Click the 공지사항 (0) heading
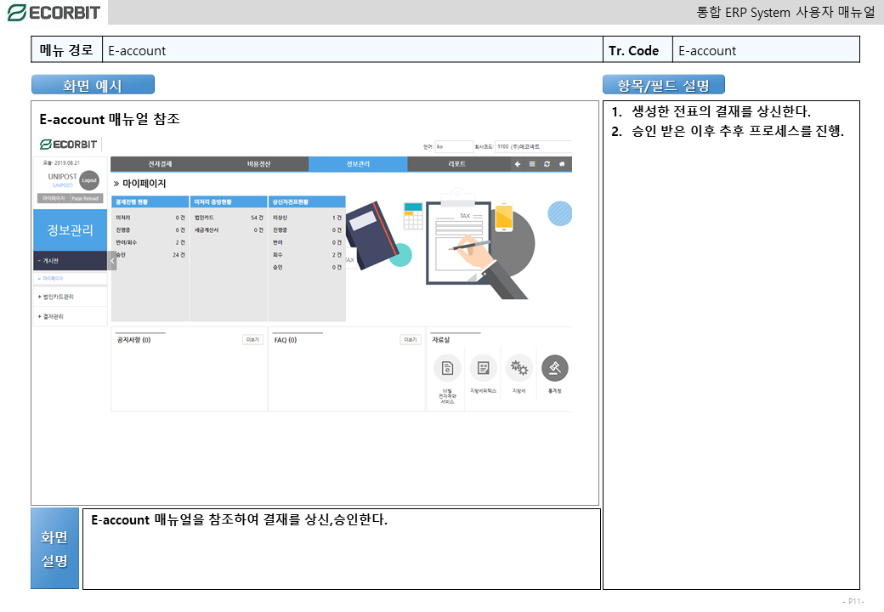The width and height of the screenshot is (884, 612). pyautogui.click(x=133, y=340)
